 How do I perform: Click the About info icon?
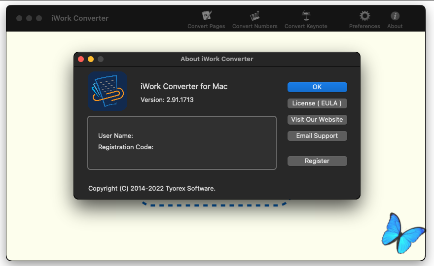point(395,16)
